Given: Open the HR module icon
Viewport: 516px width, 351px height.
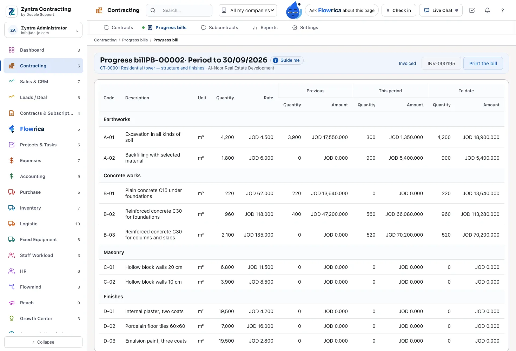Looking at the screenshot, I should tap(12, 271).
